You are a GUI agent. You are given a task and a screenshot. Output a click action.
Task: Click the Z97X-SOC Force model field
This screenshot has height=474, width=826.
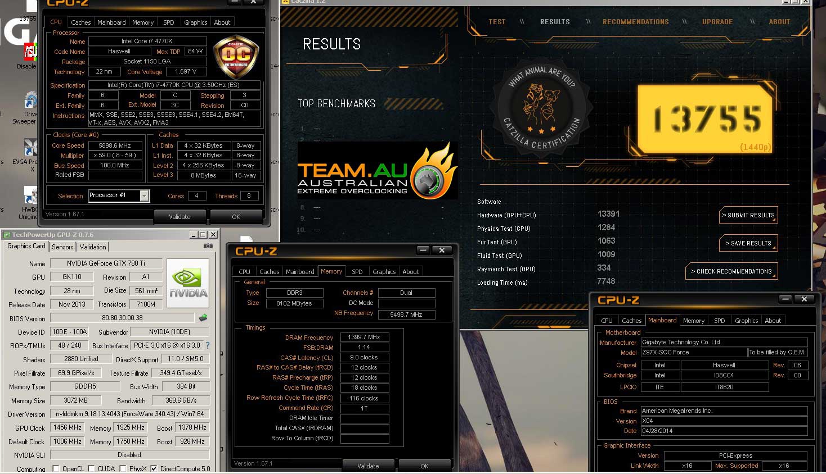(x=694, y=353)
